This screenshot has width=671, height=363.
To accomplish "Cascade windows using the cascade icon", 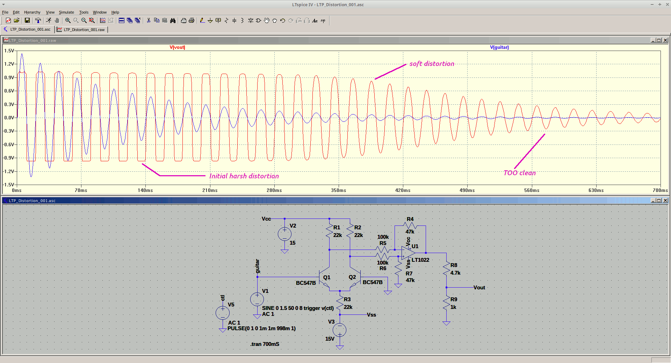I will click(x=130, y=21).
